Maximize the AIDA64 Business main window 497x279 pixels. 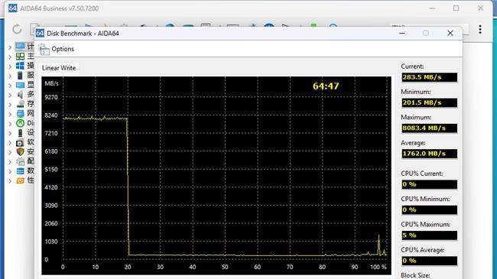pos(456,8)
